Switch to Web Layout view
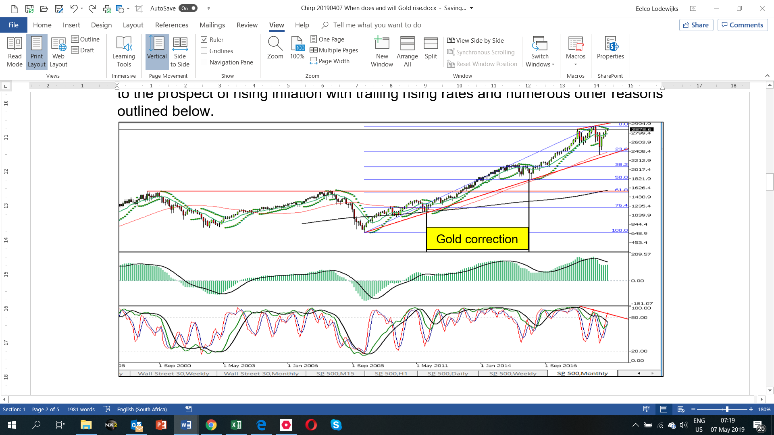 click(58, 52)
